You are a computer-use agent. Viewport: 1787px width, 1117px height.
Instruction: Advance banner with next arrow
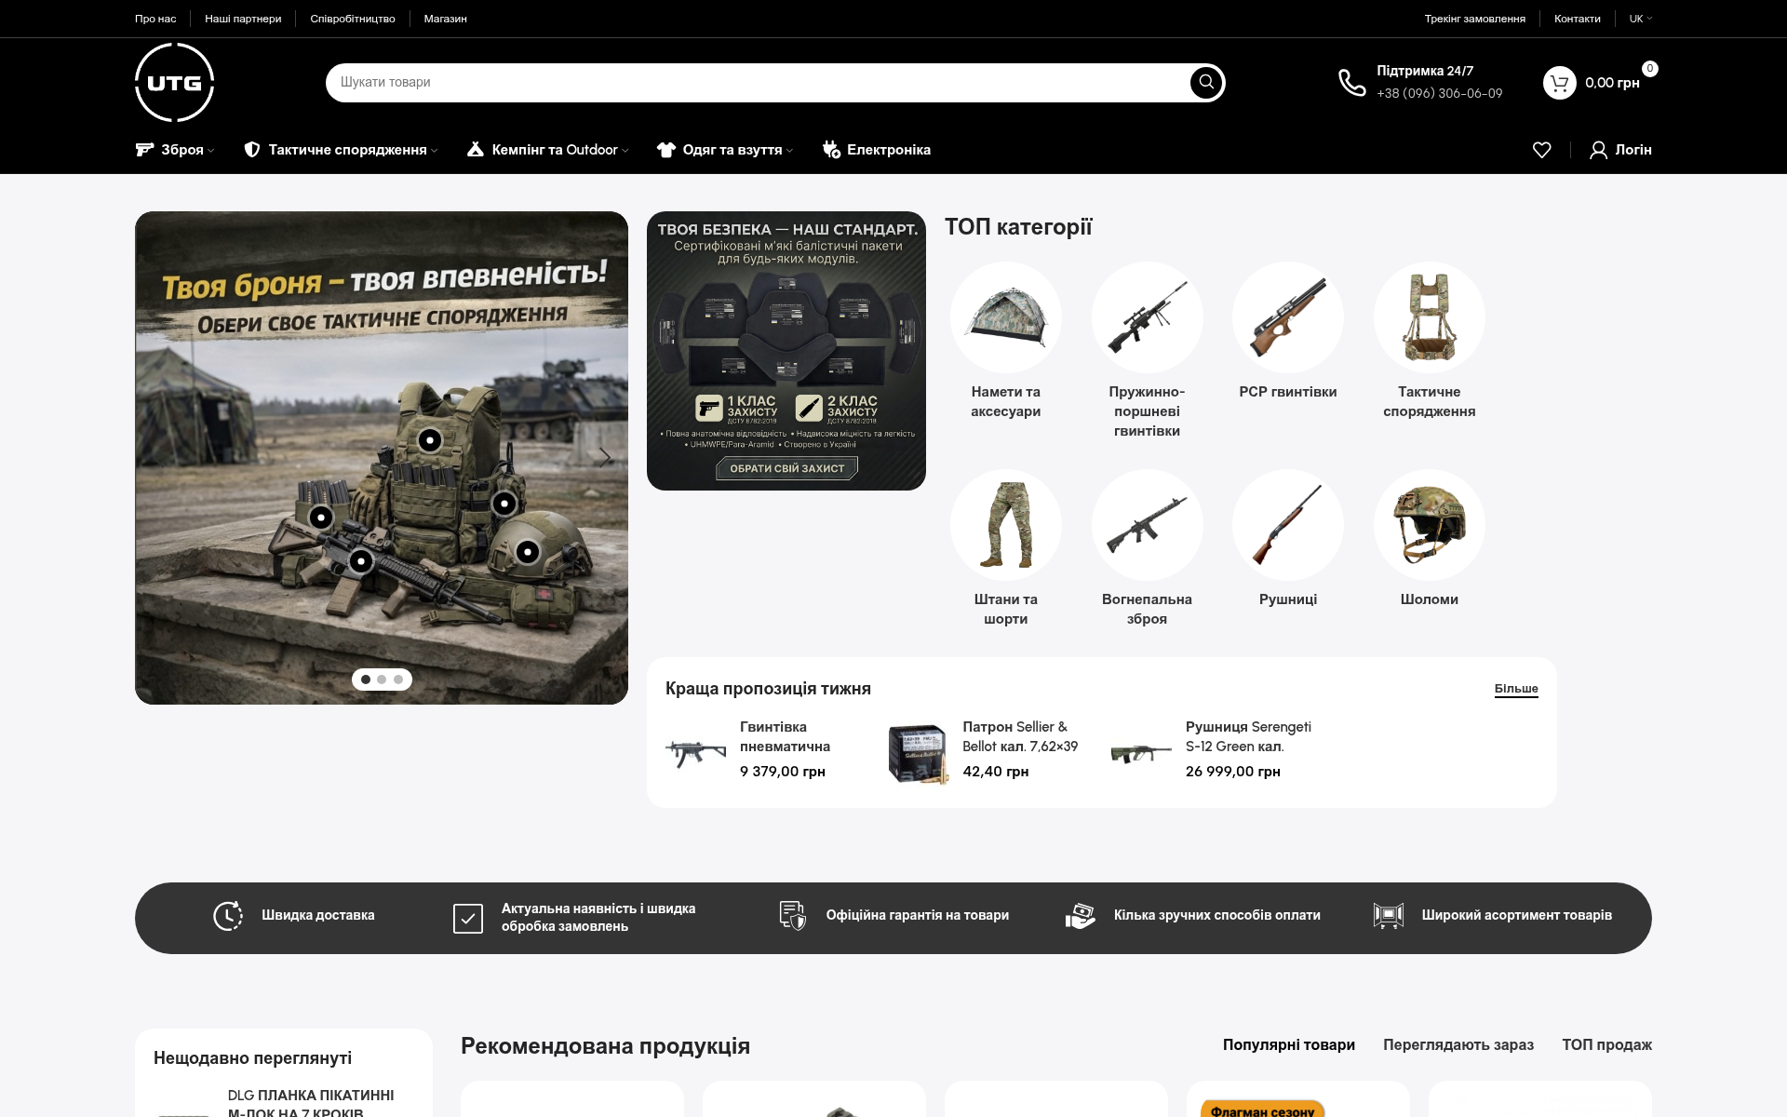[605, 457]
